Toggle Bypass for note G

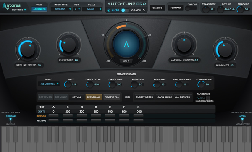coord(138,115)
